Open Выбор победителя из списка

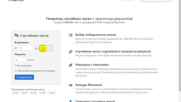(x=96, y=35)
